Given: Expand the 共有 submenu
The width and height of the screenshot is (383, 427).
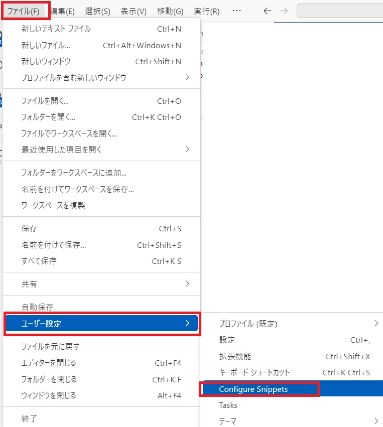Looking at the screenshot, I should click(101, 284).
